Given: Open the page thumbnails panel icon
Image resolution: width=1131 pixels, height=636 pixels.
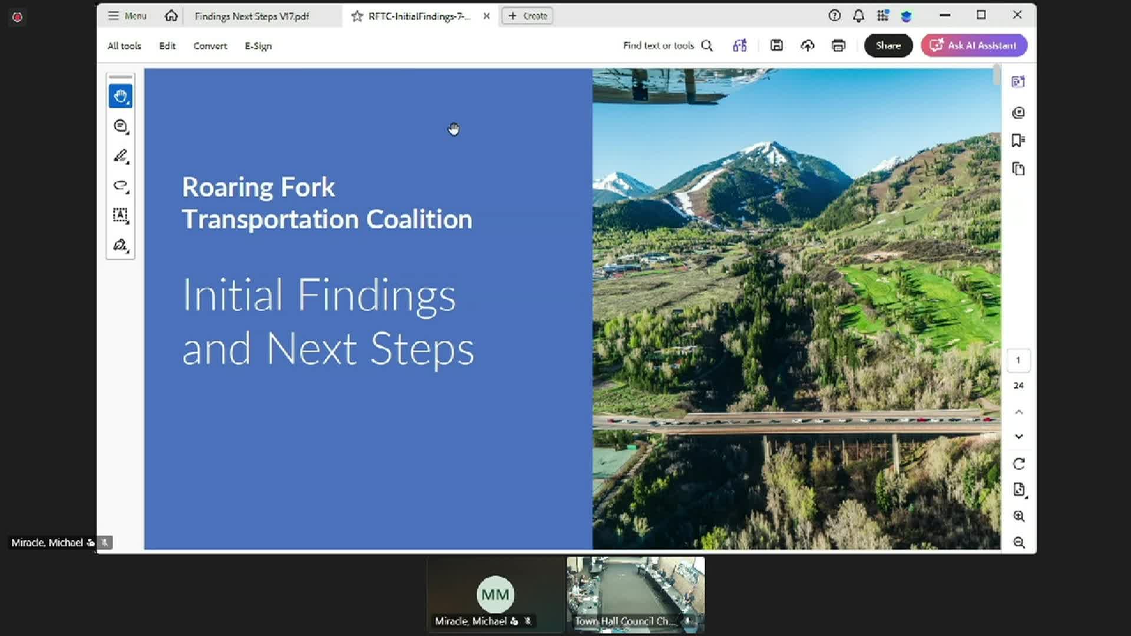Looking at the screenshot, I should [1018, 169].
